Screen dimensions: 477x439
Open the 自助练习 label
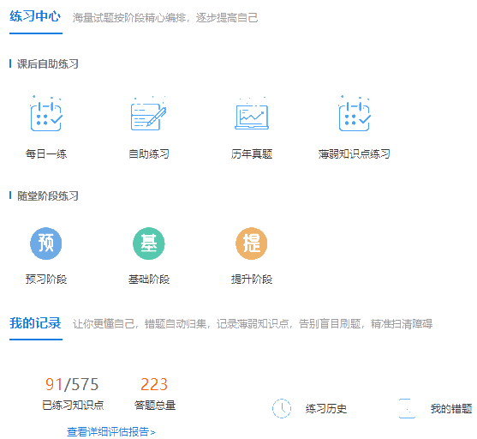point(149,153)
